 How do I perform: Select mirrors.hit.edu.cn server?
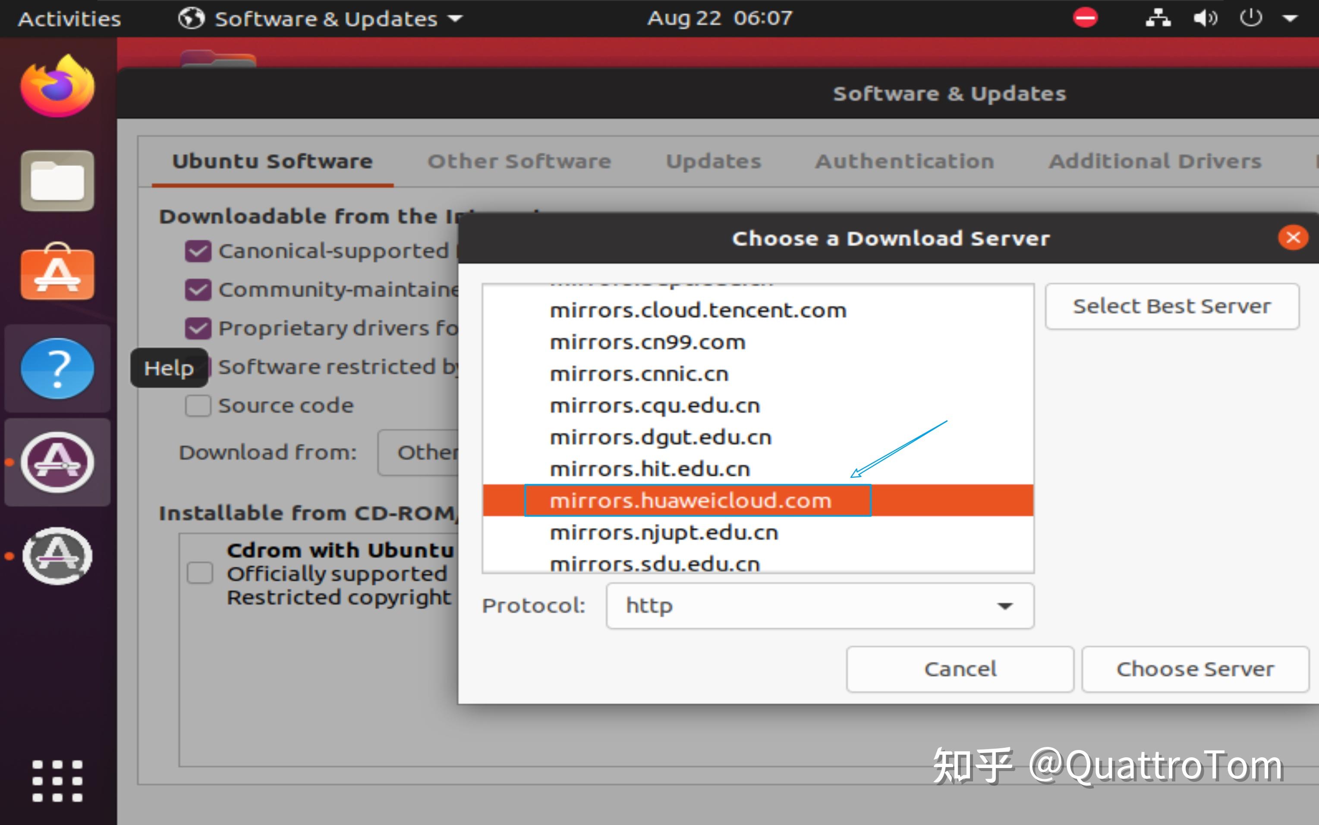pyautogui.click(x=758, y=469)
